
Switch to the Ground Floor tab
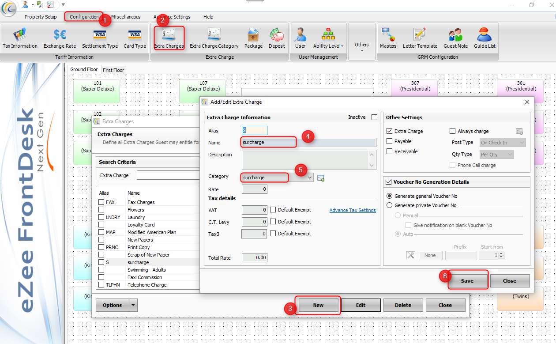click(84, 69)
